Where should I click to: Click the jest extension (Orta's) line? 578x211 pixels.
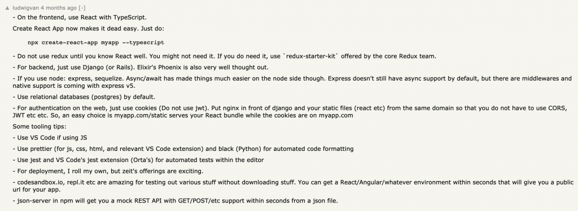point(138,160)
